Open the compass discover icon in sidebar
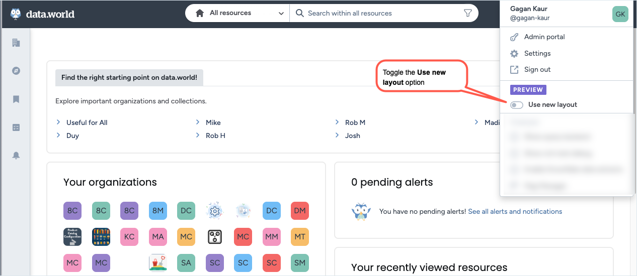Viewport: 637px width, 276px height. [x=16, y=71]
